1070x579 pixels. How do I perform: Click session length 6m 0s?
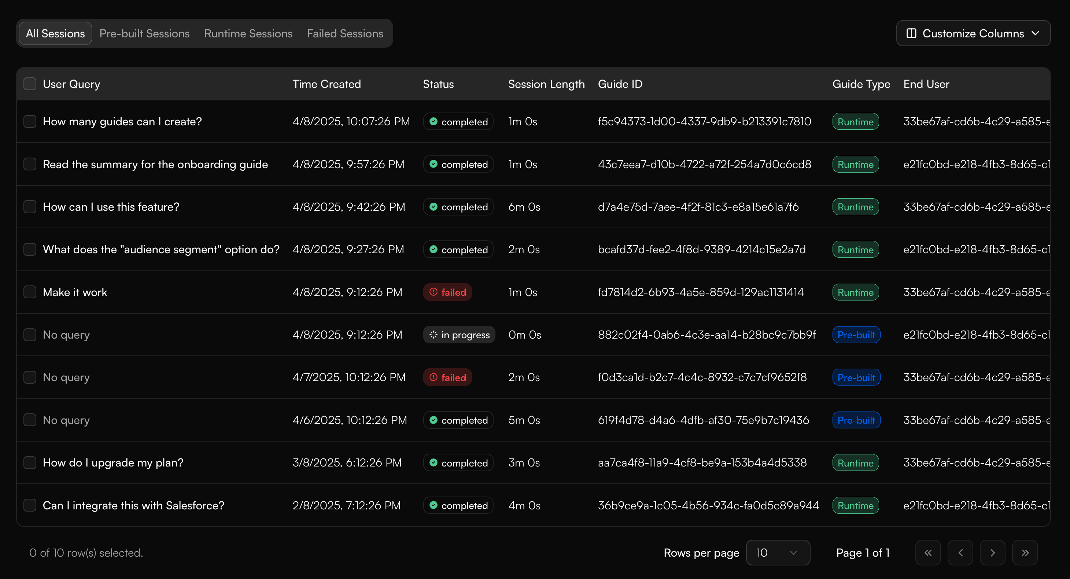tap(524, 207)
